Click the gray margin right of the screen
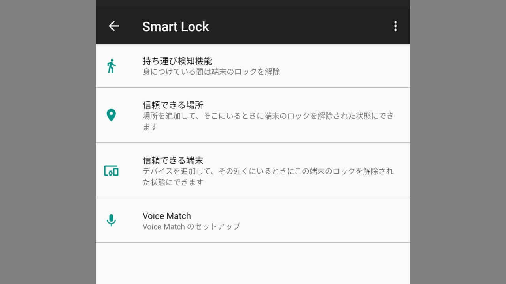The width and height of the screenshot is (506, 284). pyautogui.click(x=458, y=142)
